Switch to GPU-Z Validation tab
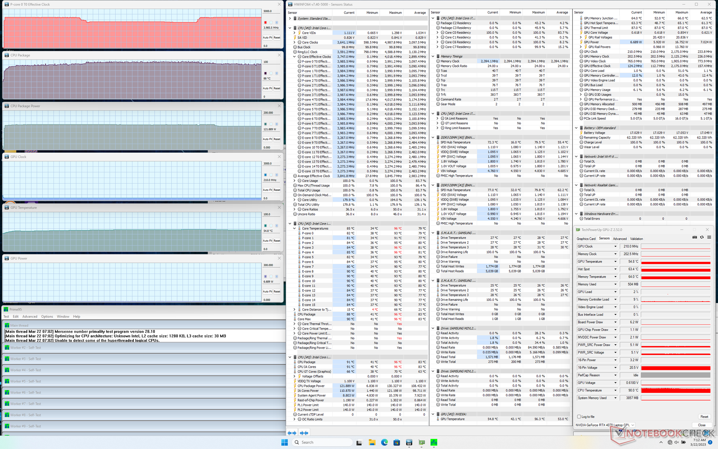 pos(636,239)
